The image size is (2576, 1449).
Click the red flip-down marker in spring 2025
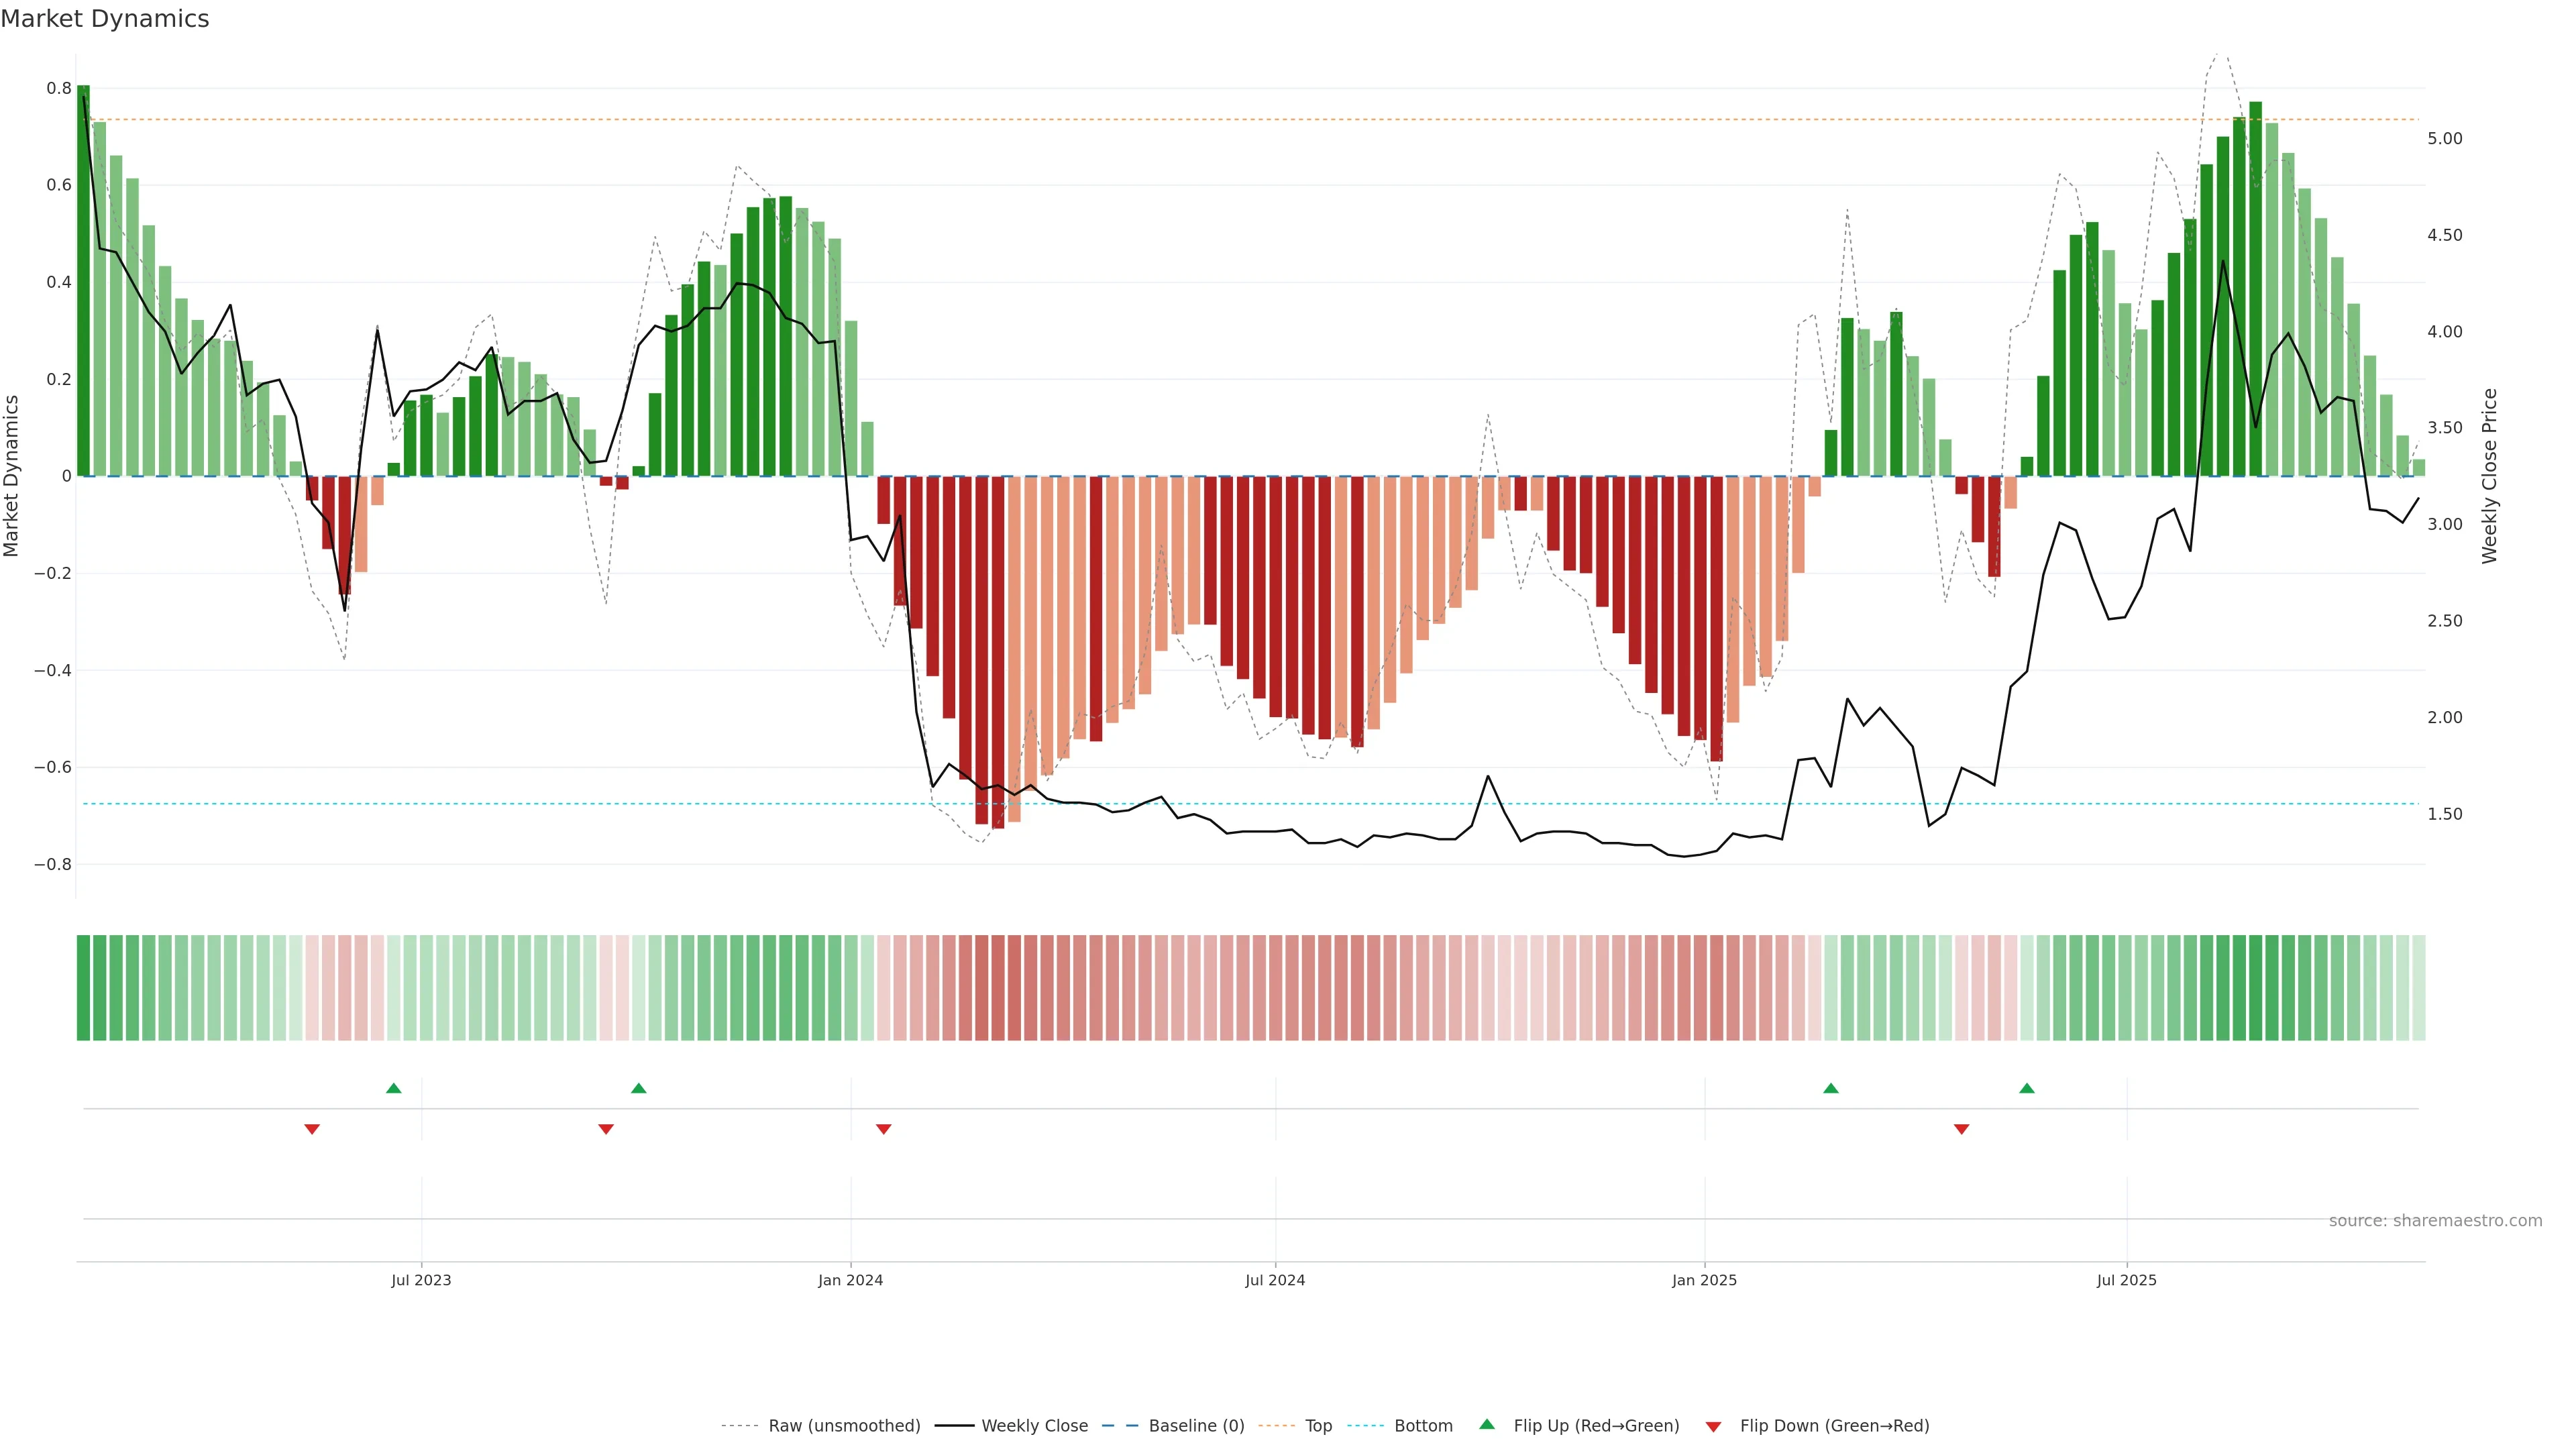coord(1962,1129)
